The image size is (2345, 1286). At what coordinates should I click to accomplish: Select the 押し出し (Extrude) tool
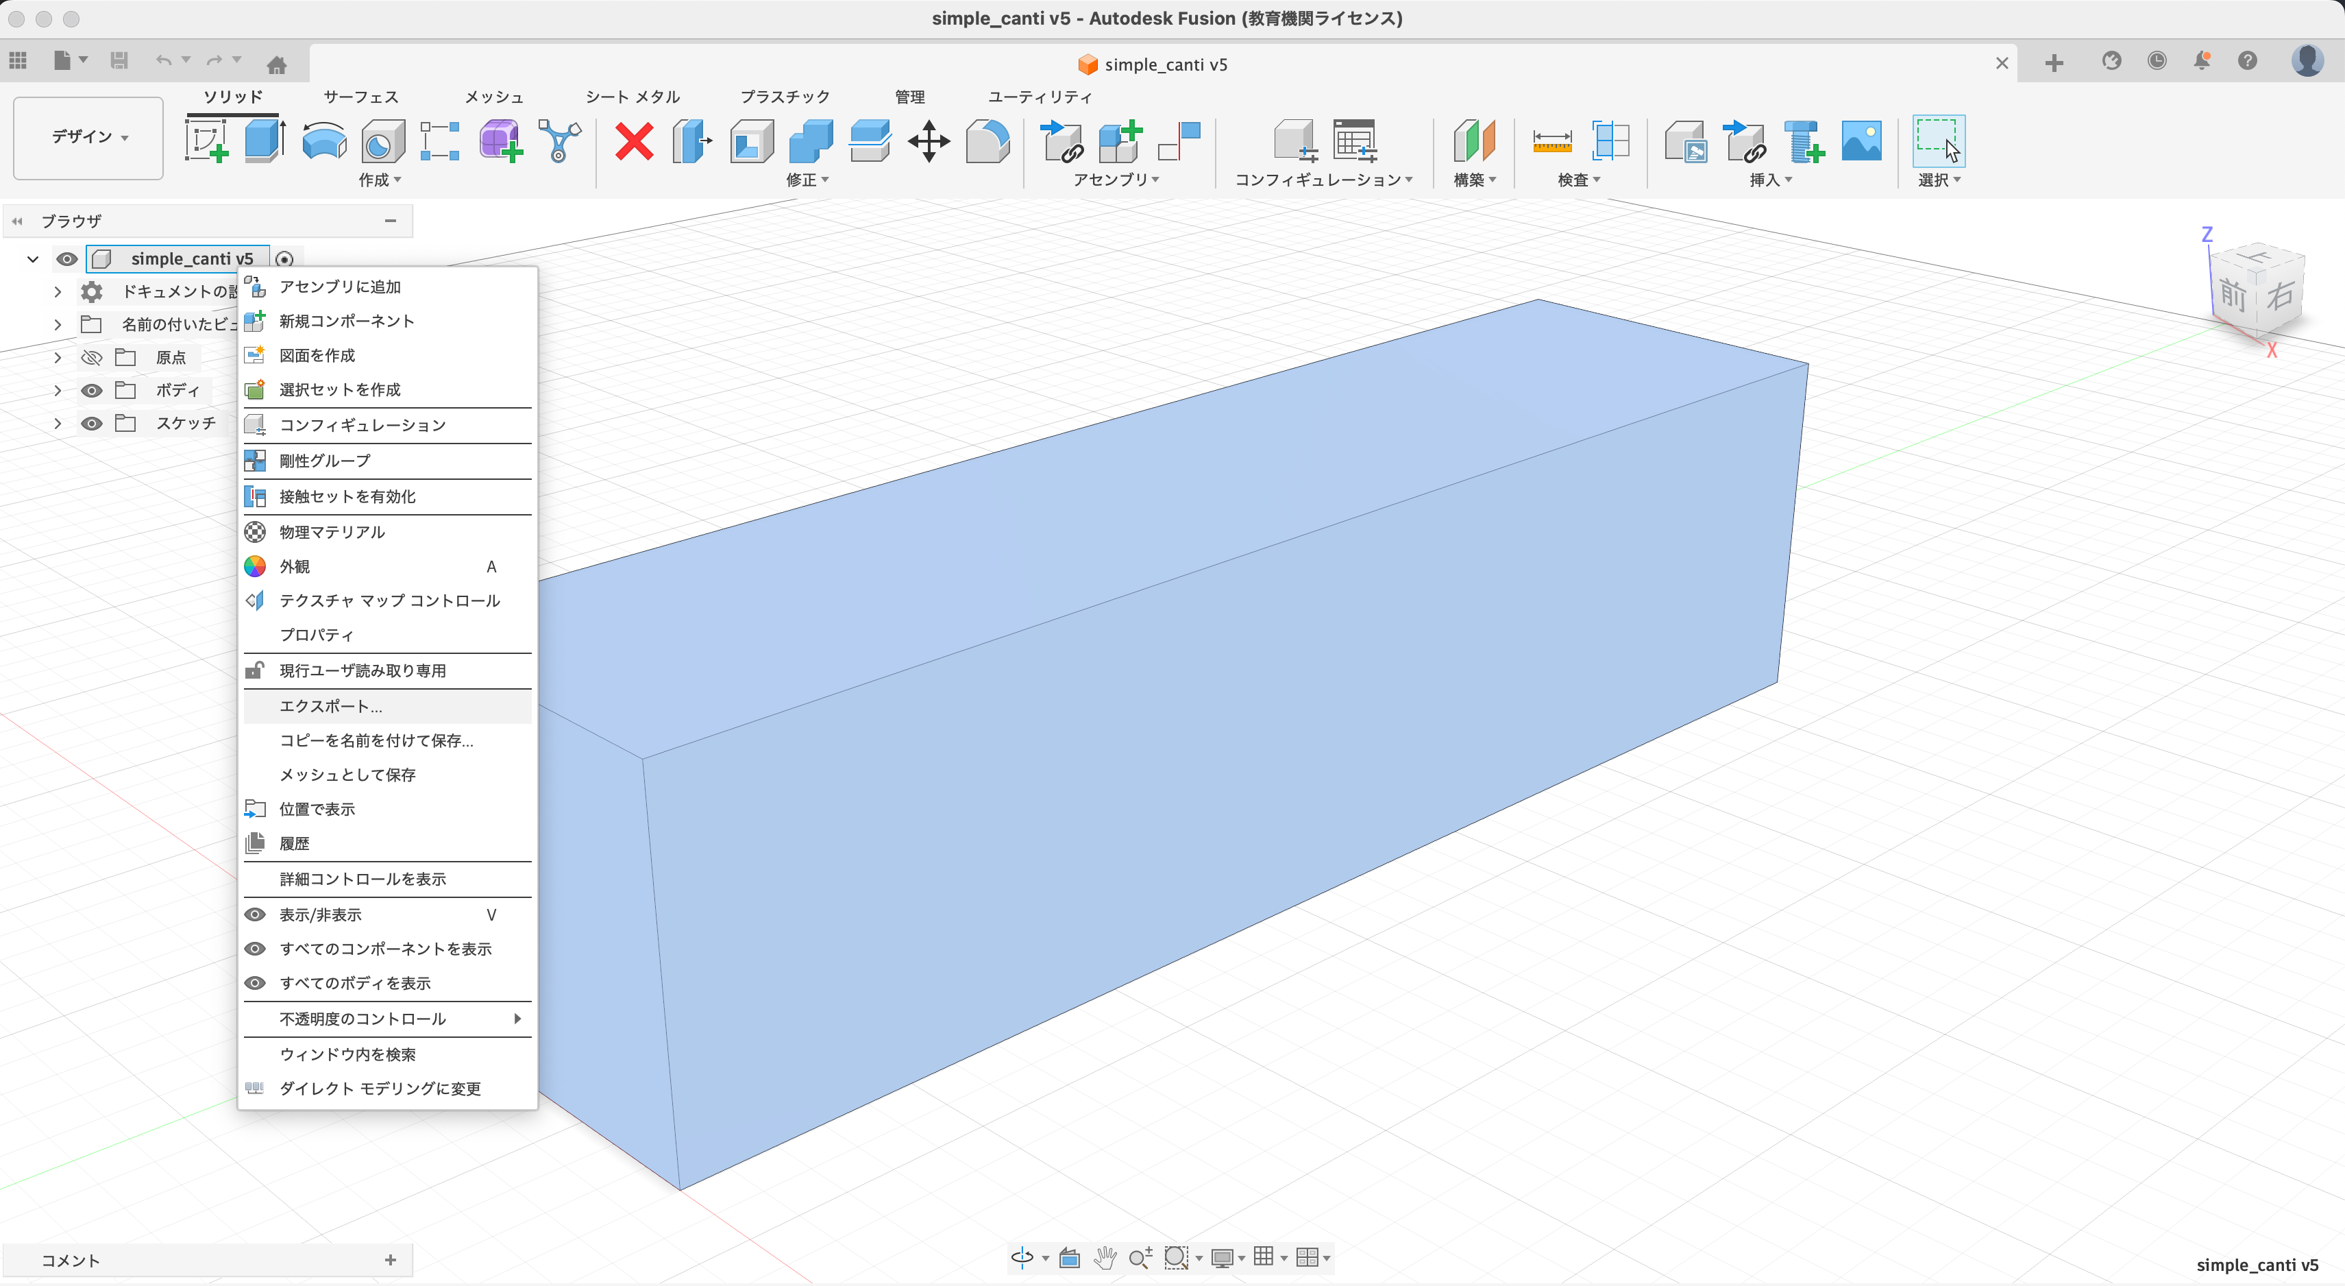pyautogui.click(x=264, y=141)
